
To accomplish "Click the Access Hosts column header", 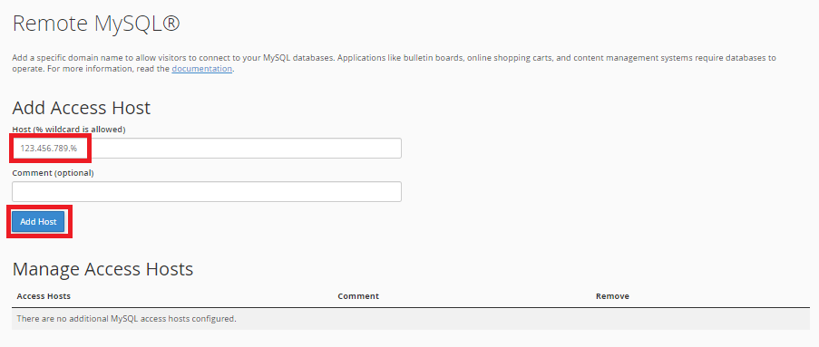I will tap(44, 296).
